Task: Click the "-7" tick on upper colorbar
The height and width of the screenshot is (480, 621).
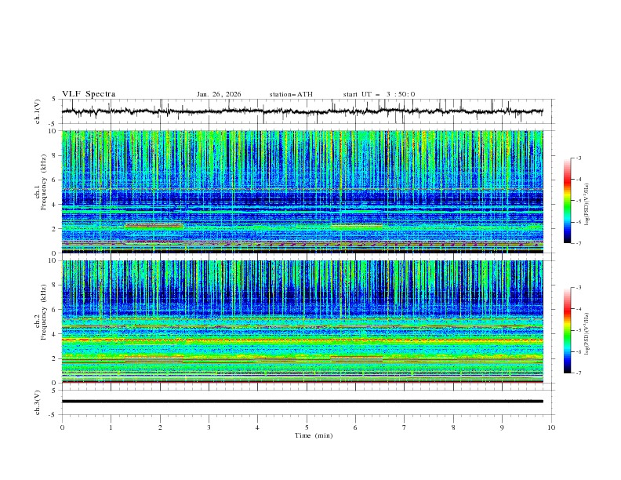Action: pyautogui.click(x=579, y=243)
